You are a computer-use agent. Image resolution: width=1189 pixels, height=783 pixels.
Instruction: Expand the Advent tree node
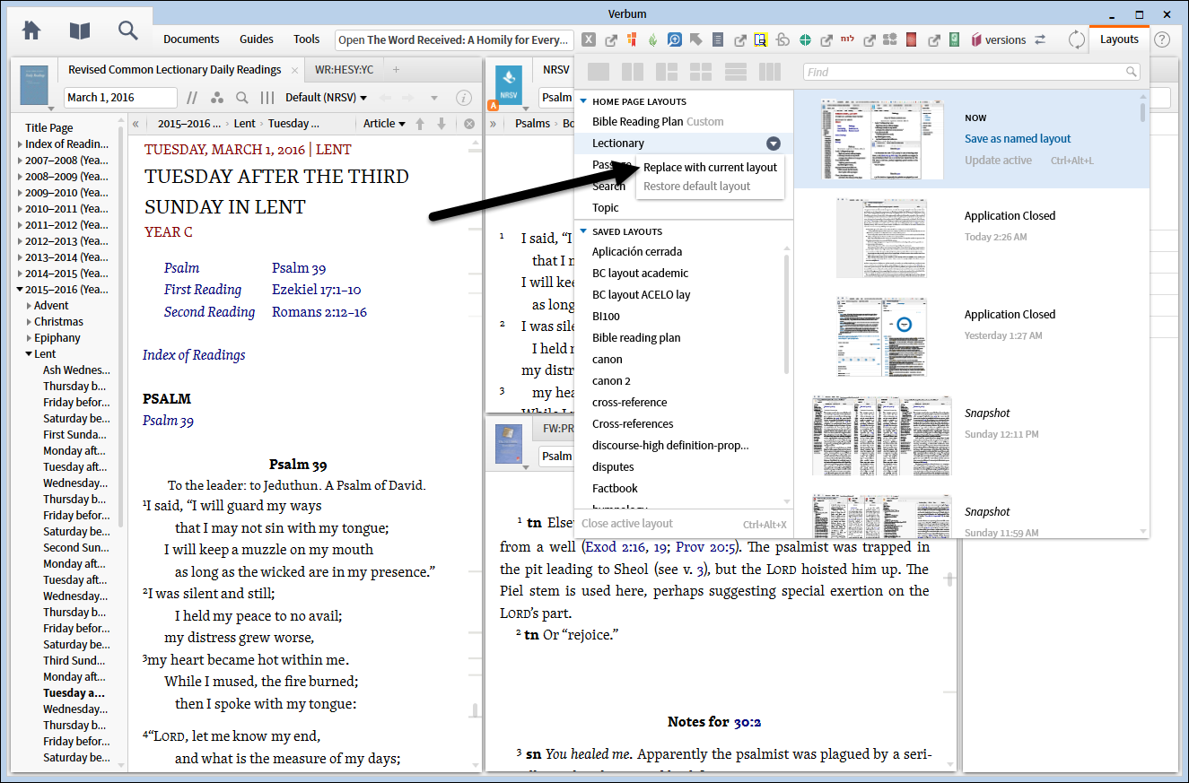29,306
